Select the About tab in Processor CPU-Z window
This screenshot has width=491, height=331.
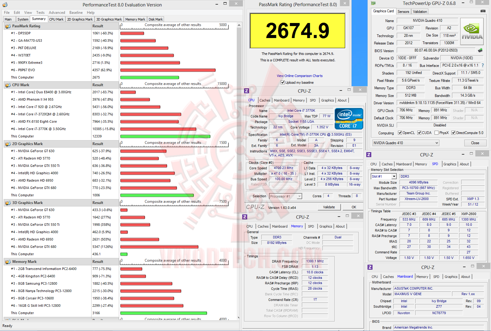click(342, 100)
